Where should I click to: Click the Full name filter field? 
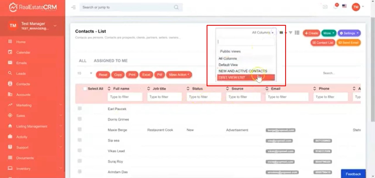125,97
